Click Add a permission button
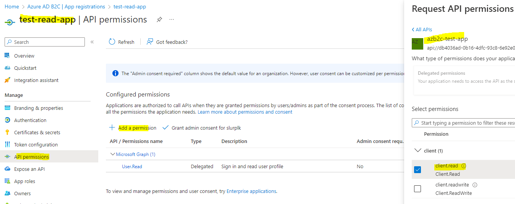Image resolution: width=515 pixels, height=204 pixels. 133,128
